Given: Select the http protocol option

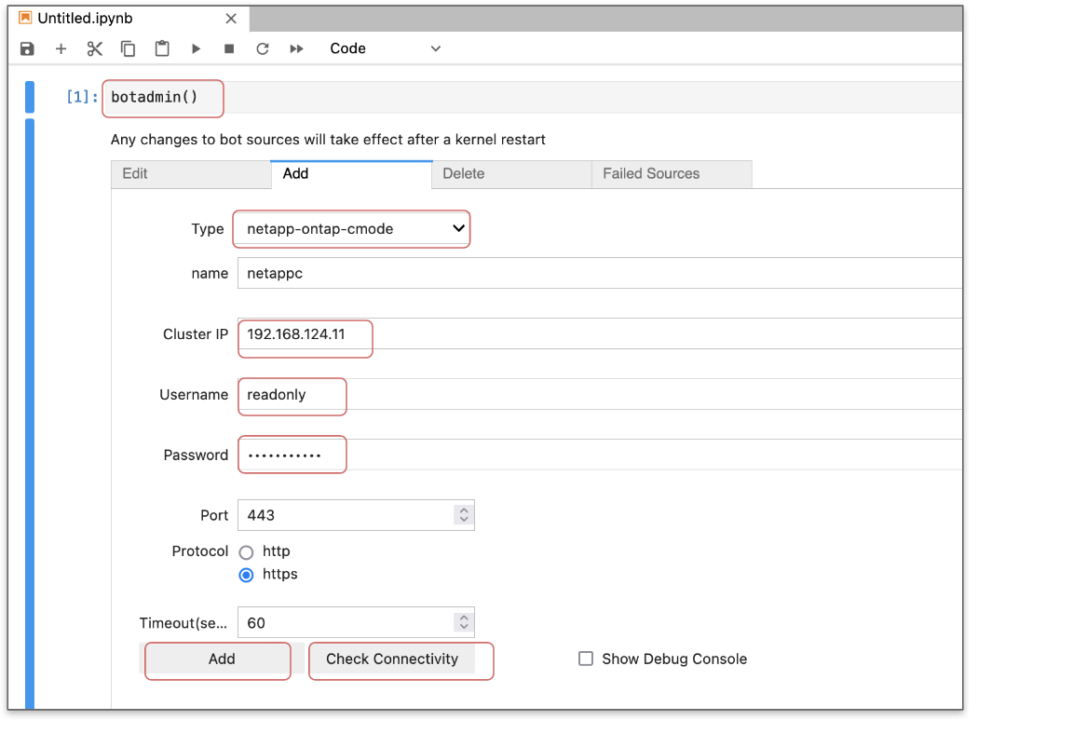Looking at the screenshot, I should (x=246, y=551).
